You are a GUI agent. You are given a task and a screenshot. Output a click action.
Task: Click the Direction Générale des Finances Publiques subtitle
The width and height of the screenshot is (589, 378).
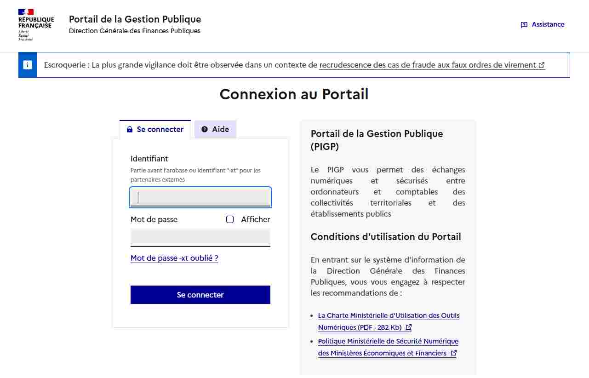pos(135,31)
